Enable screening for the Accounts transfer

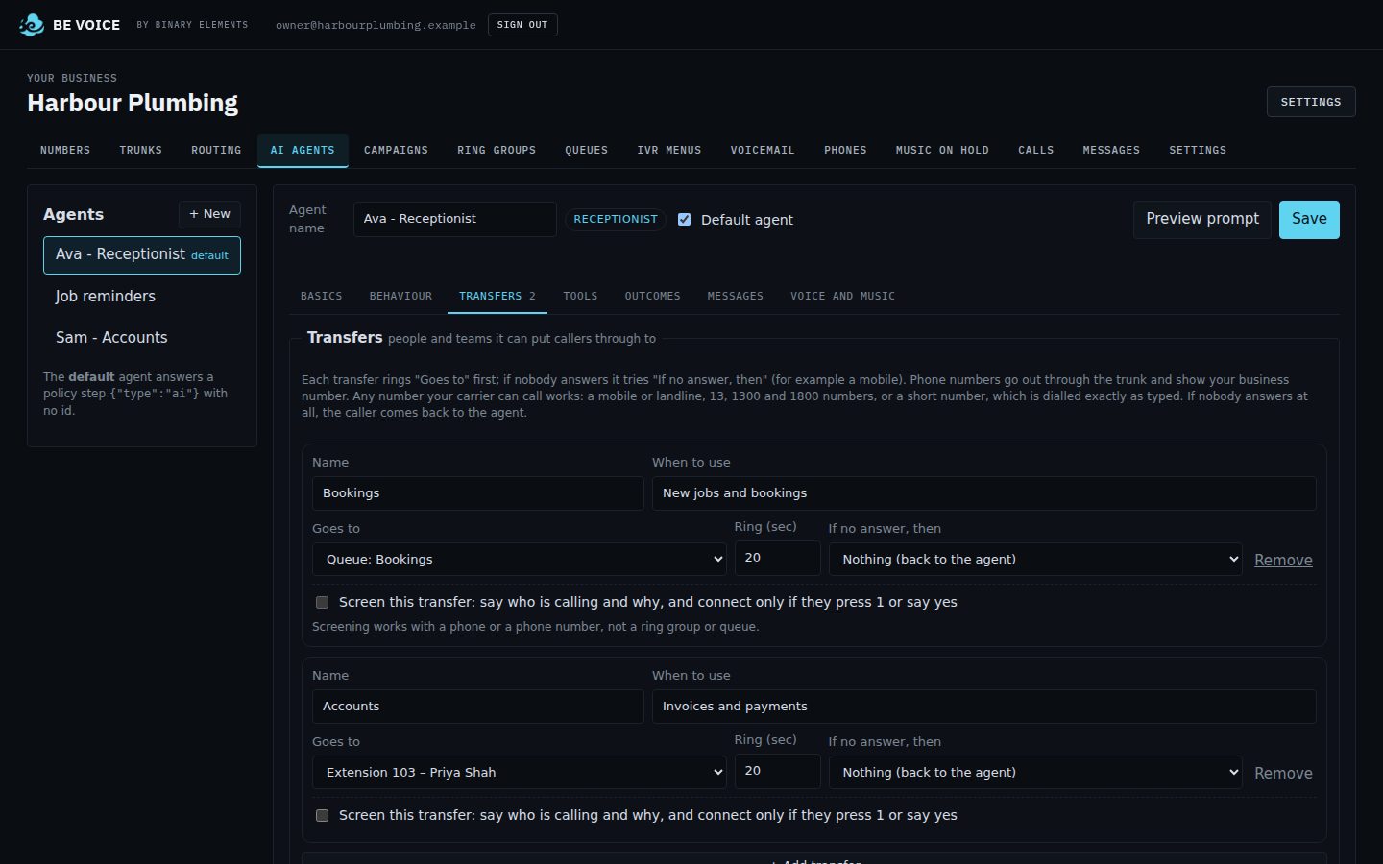click(323, 816)
